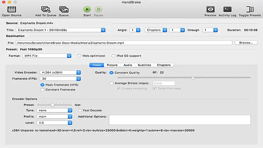
Task: Switch to the Chapters tab
Action: (164, 65)
